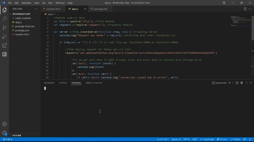Select the TERMINAL panel tab
This screenshot has height=142, width=254.
(x=76, y=83)
